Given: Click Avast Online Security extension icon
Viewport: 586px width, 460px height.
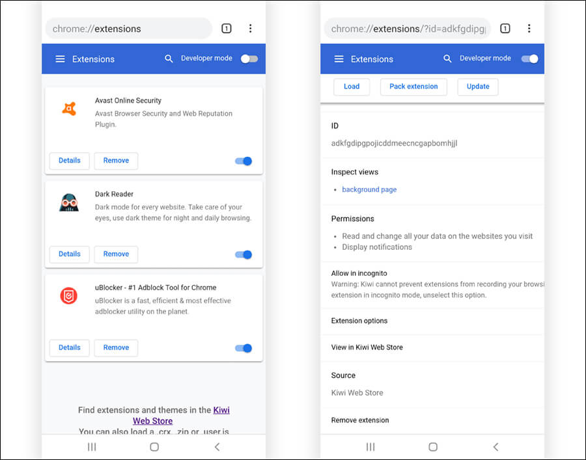Looking at the screenshot, I should pos(69,109).
